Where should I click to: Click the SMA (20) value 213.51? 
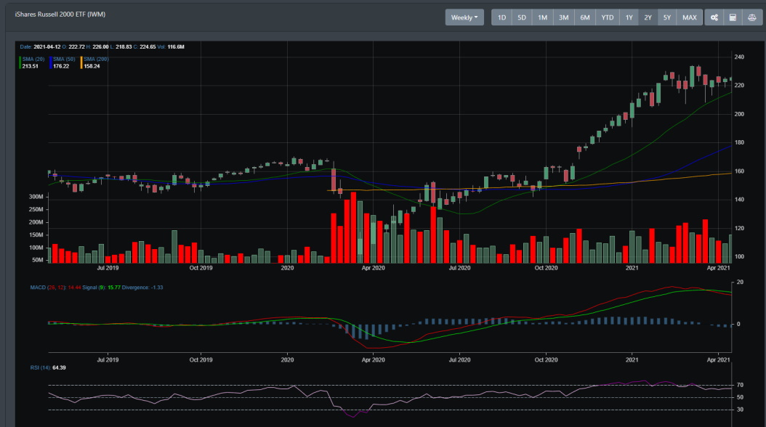click(31, 66)
